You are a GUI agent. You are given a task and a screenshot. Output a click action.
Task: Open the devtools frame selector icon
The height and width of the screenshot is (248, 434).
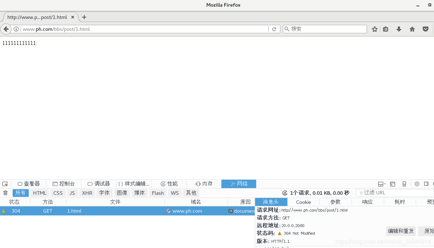[x=382, y=184]
